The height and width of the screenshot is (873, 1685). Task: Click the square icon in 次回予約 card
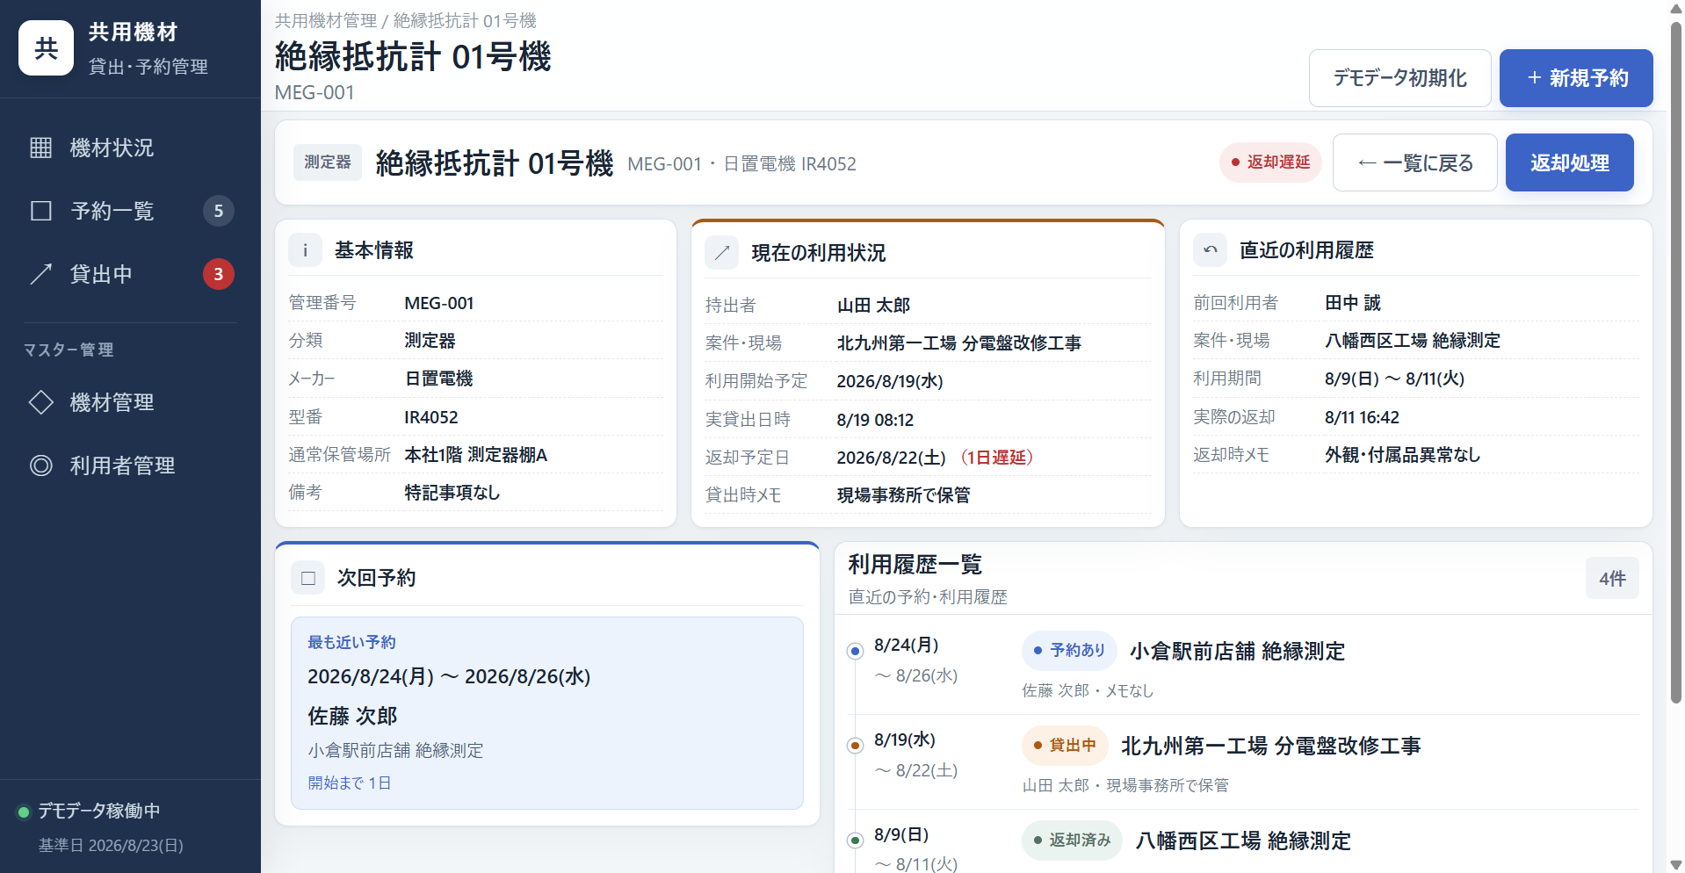pyautogui.click(x=308, y=578)
